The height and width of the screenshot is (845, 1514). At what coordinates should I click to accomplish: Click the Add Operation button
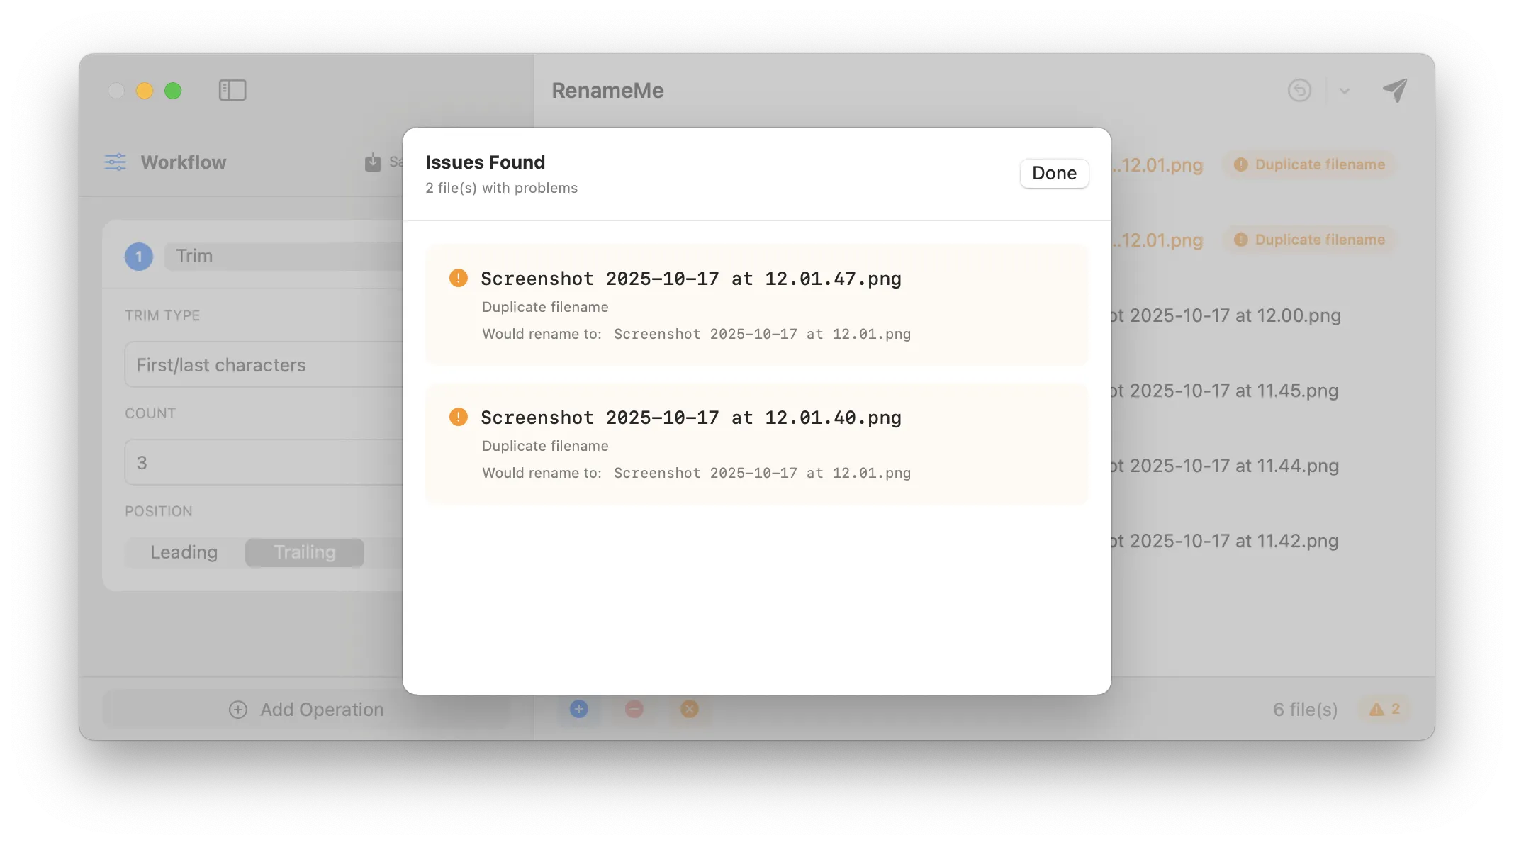click(x=306, y=710)
